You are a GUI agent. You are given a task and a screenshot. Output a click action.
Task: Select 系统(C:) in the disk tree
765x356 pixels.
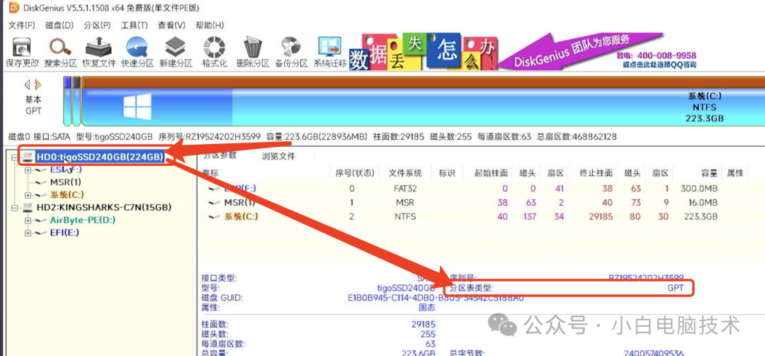(x=66, y=195)
